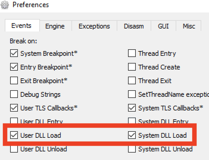Enable User DLL Unload checkbox

tap(14, 149)
